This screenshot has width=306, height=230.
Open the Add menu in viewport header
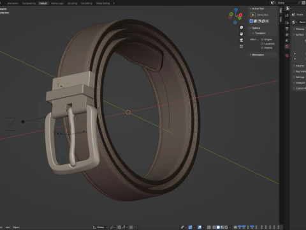coord(8,227)
